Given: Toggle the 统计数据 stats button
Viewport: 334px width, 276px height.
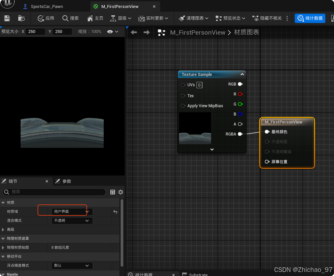Looking at the screenshot, I should coord(310,18).
